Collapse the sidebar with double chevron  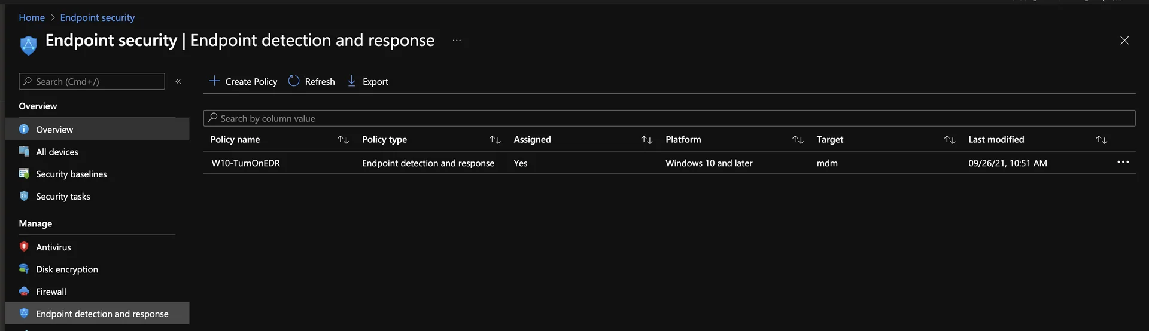click(x=178, y=81)
